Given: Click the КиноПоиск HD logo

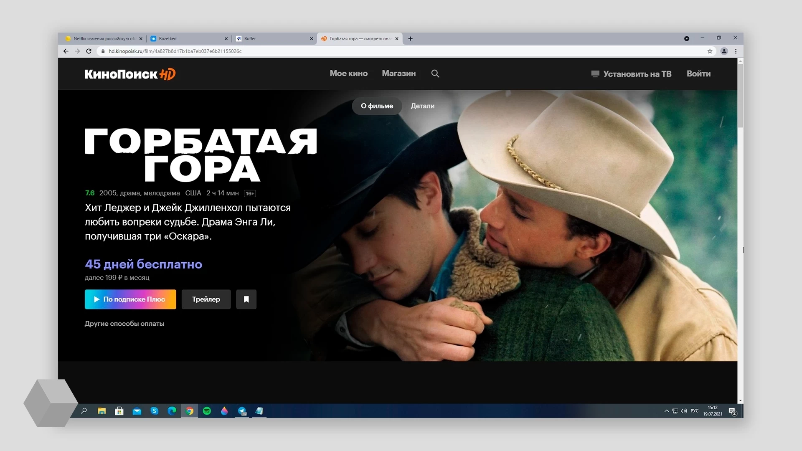Looking at the screenshot, I should [130, 74].
